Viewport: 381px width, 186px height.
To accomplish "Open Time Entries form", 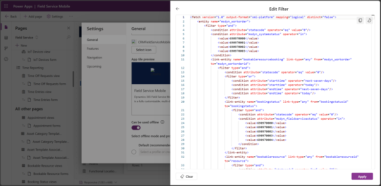I will [45, 100].
